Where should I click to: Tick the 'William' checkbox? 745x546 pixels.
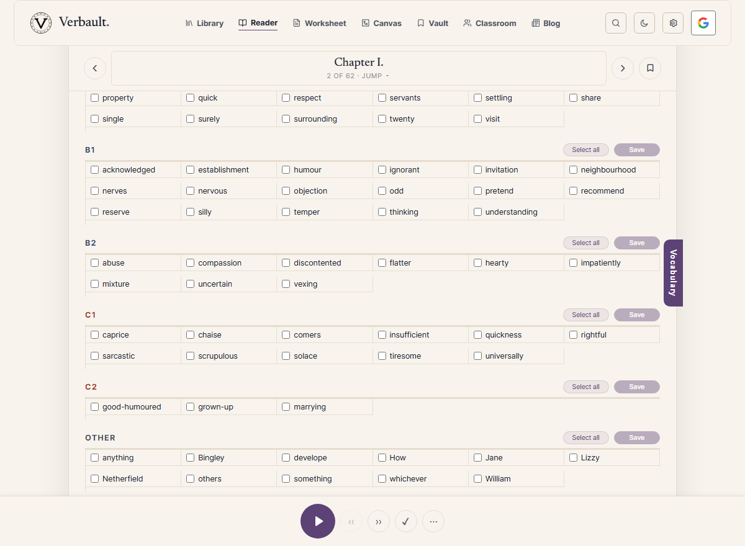click(x=478, y=478)
